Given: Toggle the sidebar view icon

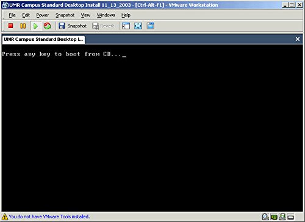Looking at the screenshot, I should coord(126,26).
